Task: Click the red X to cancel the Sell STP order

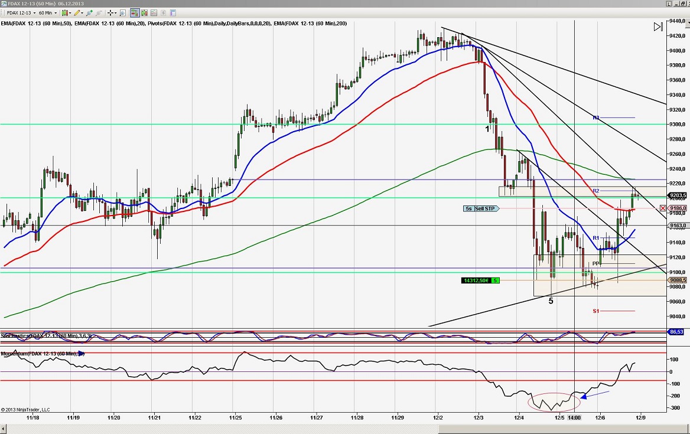Action: tap(663, 208)
